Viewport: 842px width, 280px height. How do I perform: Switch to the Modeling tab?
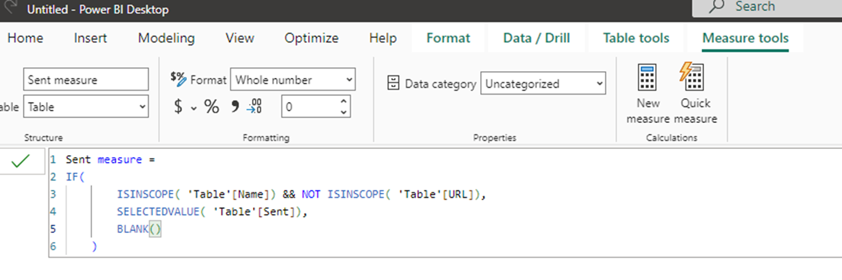pos(166,38)
